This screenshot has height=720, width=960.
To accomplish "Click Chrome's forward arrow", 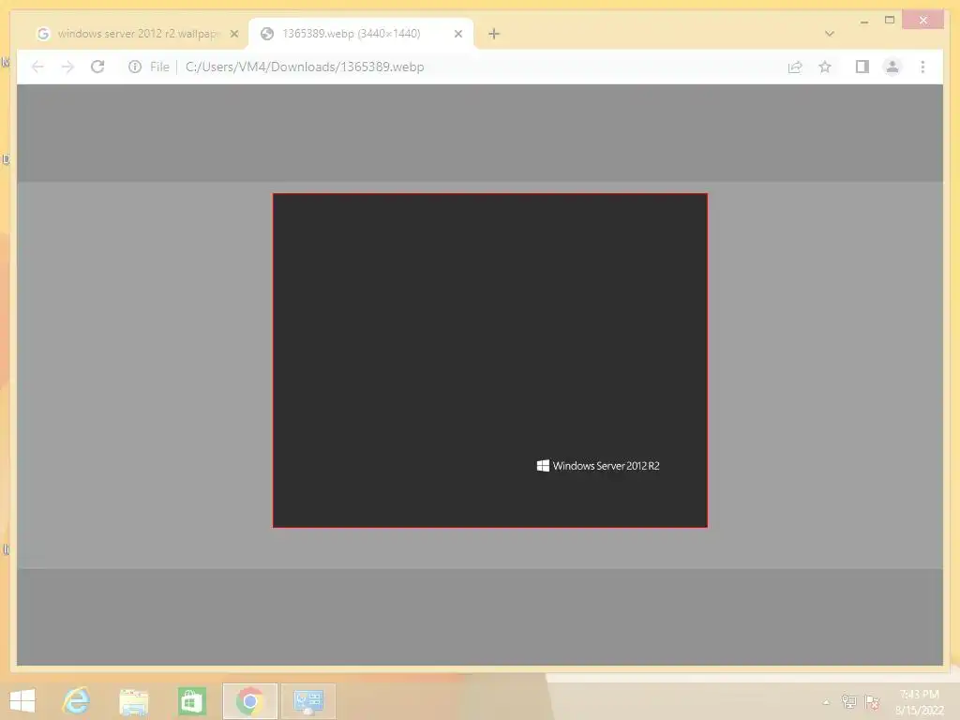I will [x=67, y=67].
